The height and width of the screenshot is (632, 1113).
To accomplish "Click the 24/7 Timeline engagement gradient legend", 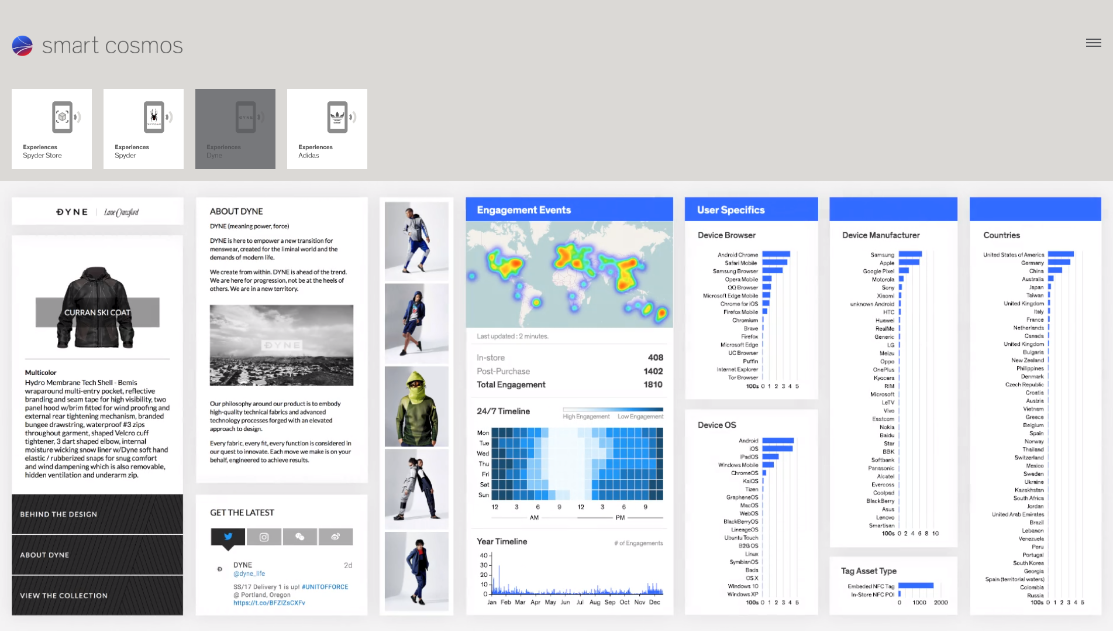I will 612,410.
